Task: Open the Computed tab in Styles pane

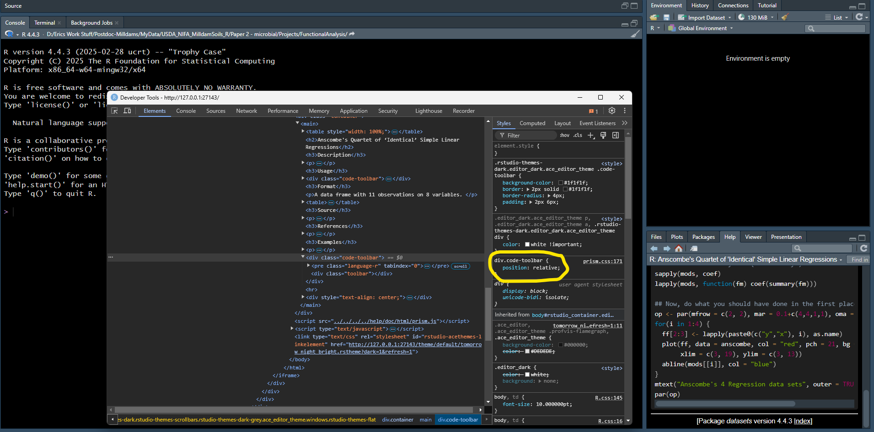Action: click(532, 123)
